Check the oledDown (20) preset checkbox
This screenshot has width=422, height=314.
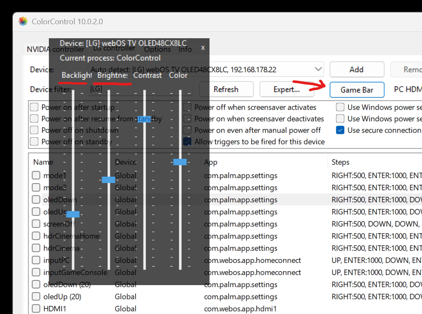pyautogui.click(x=36, y=284)
